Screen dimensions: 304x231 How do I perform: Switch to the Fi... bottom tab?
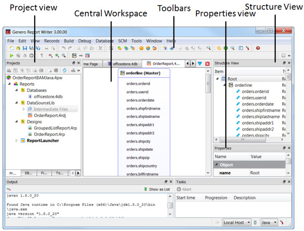44,173
